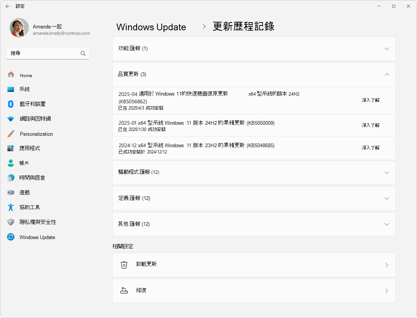Click the 功能匯報 (1) section title
This screenshot has height=318, width=417.
click(x=133, y=48)
